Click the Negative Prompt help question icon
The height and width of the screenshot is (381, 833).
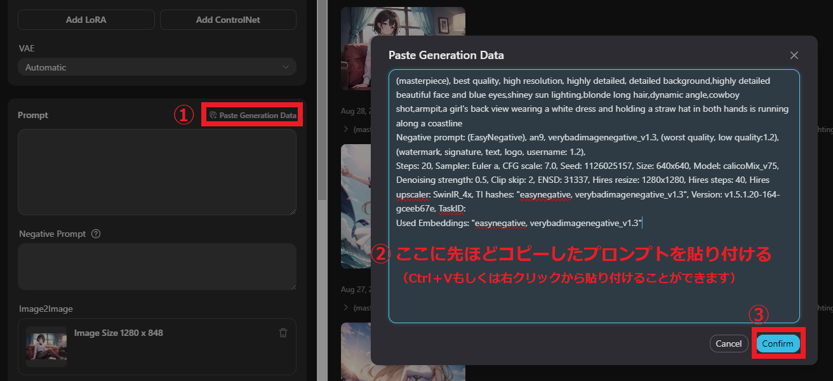click(x=96, y=234)
